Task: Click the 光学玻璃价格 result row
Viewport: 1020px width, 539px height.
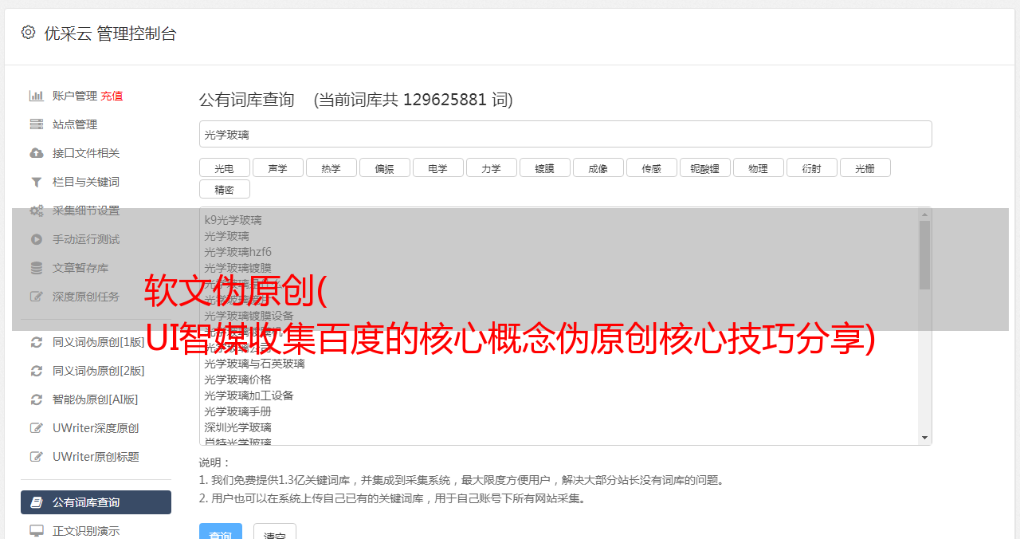Action: (237, 380)
